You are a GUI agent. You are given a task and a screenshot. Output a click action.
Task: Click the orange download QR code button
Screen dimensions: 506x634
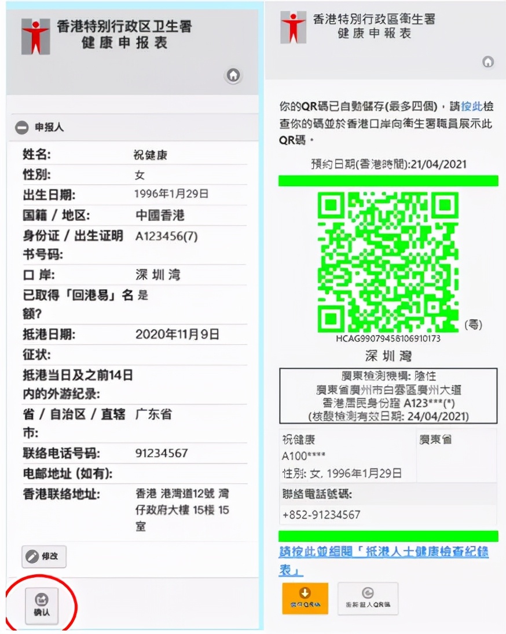(x=305, y=599)
